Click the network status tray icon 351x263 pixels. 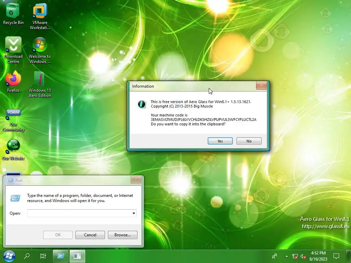click(x=295, y=256)
